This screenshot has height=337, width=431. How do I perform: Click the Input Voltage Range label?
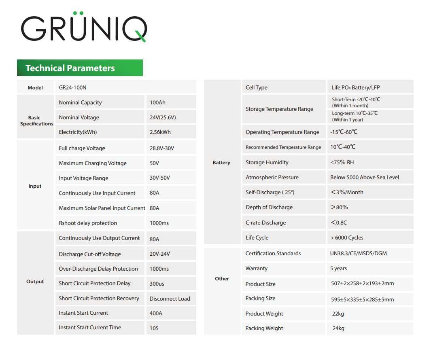[x=83, y=178]
